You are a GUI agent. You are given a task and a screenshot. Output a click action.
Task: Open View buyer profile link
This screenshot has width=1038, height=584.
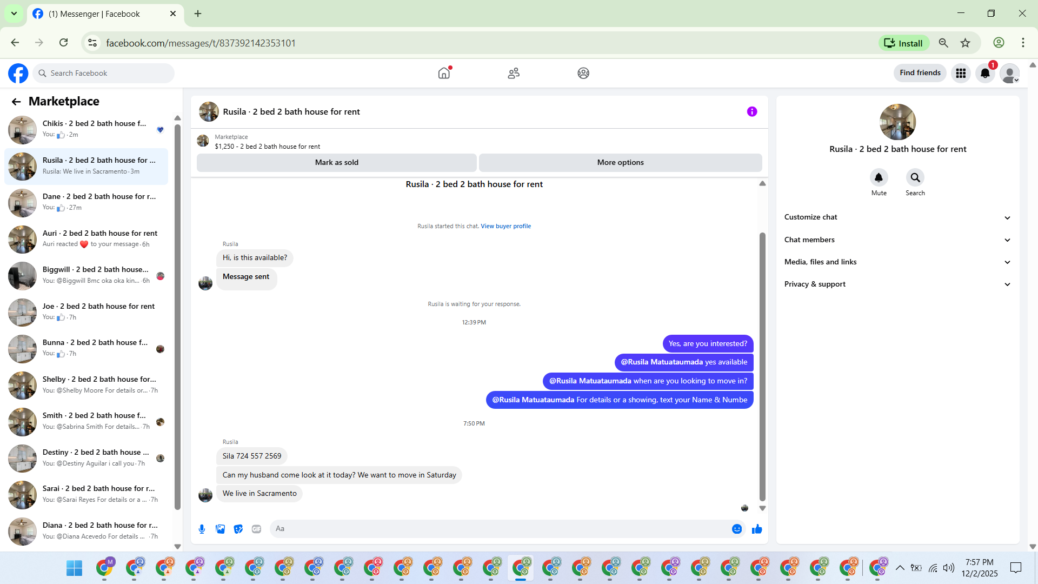click(x=505, y=226)
